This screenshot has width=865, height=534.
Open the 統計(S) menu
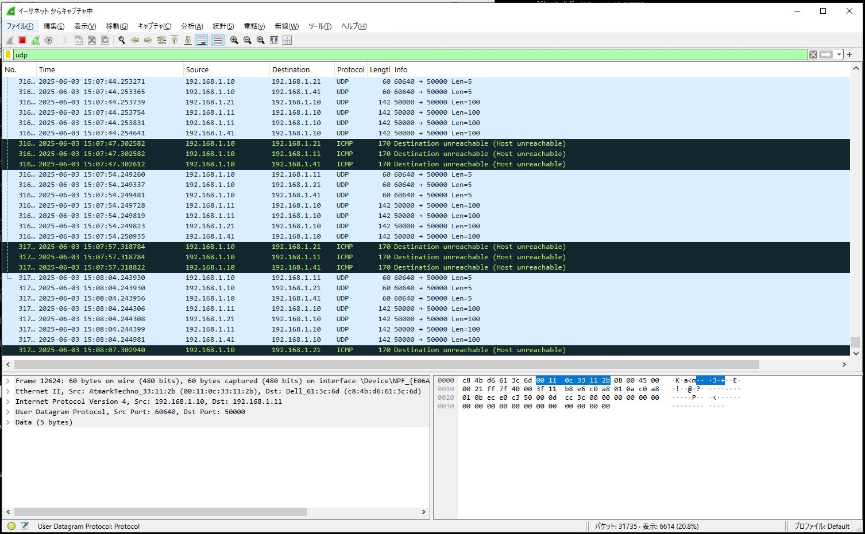click(x=223, y=26)
